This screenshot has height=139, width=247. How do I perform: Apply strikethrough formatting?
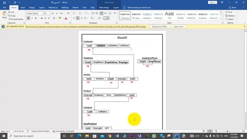42,18
